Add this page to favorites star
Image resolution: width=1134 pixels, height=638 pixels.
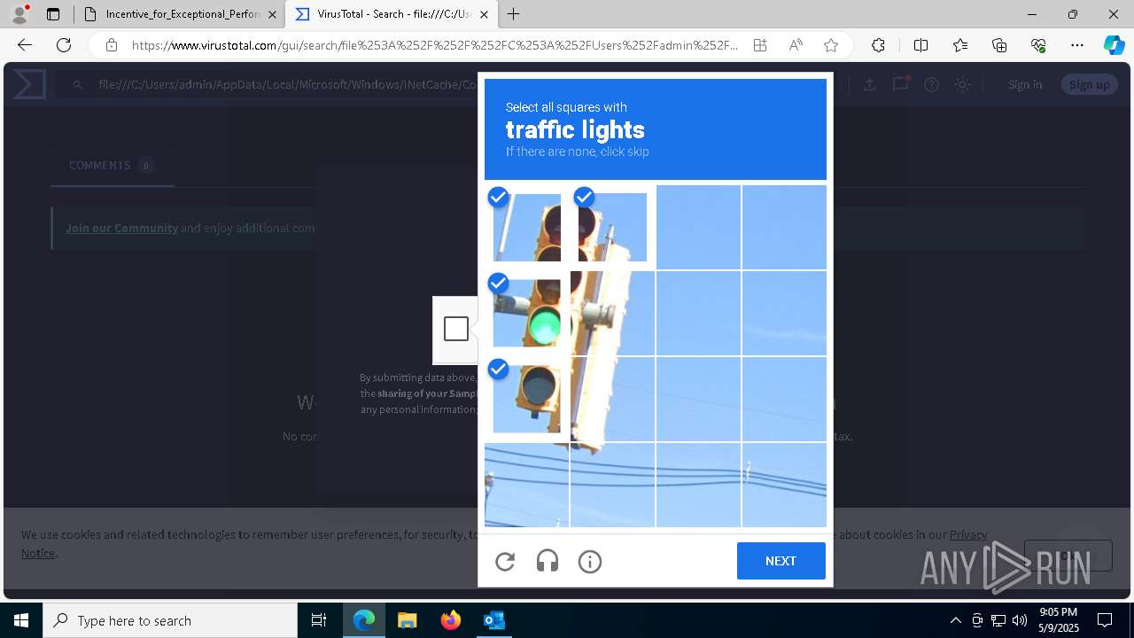831,45
